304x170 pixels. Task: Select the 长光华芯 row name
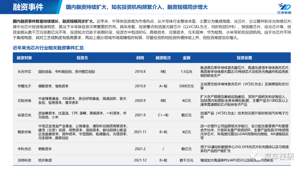[24, 71]
